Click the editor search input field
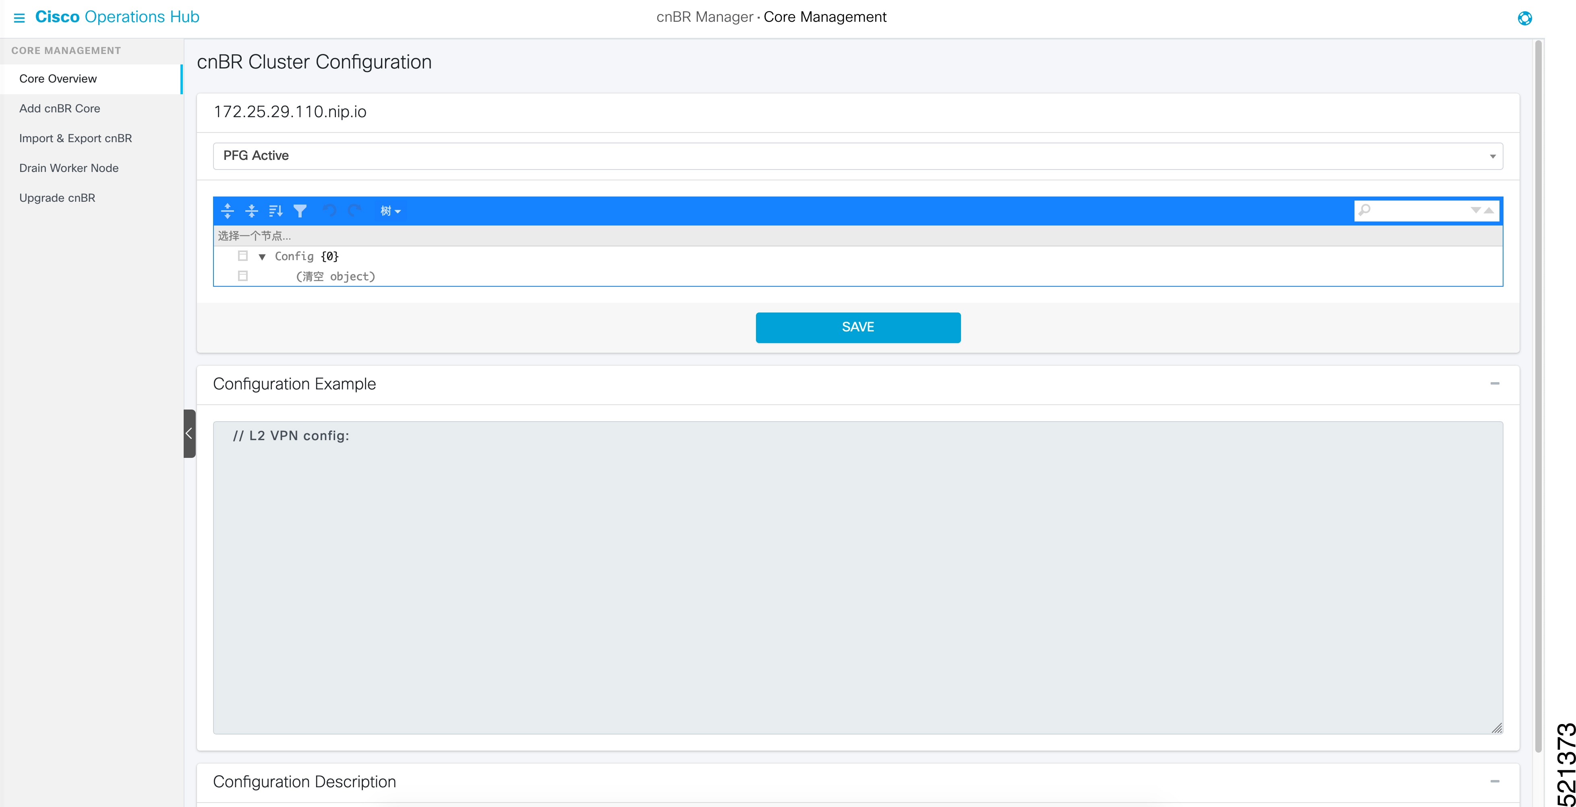 point(1419,211)
